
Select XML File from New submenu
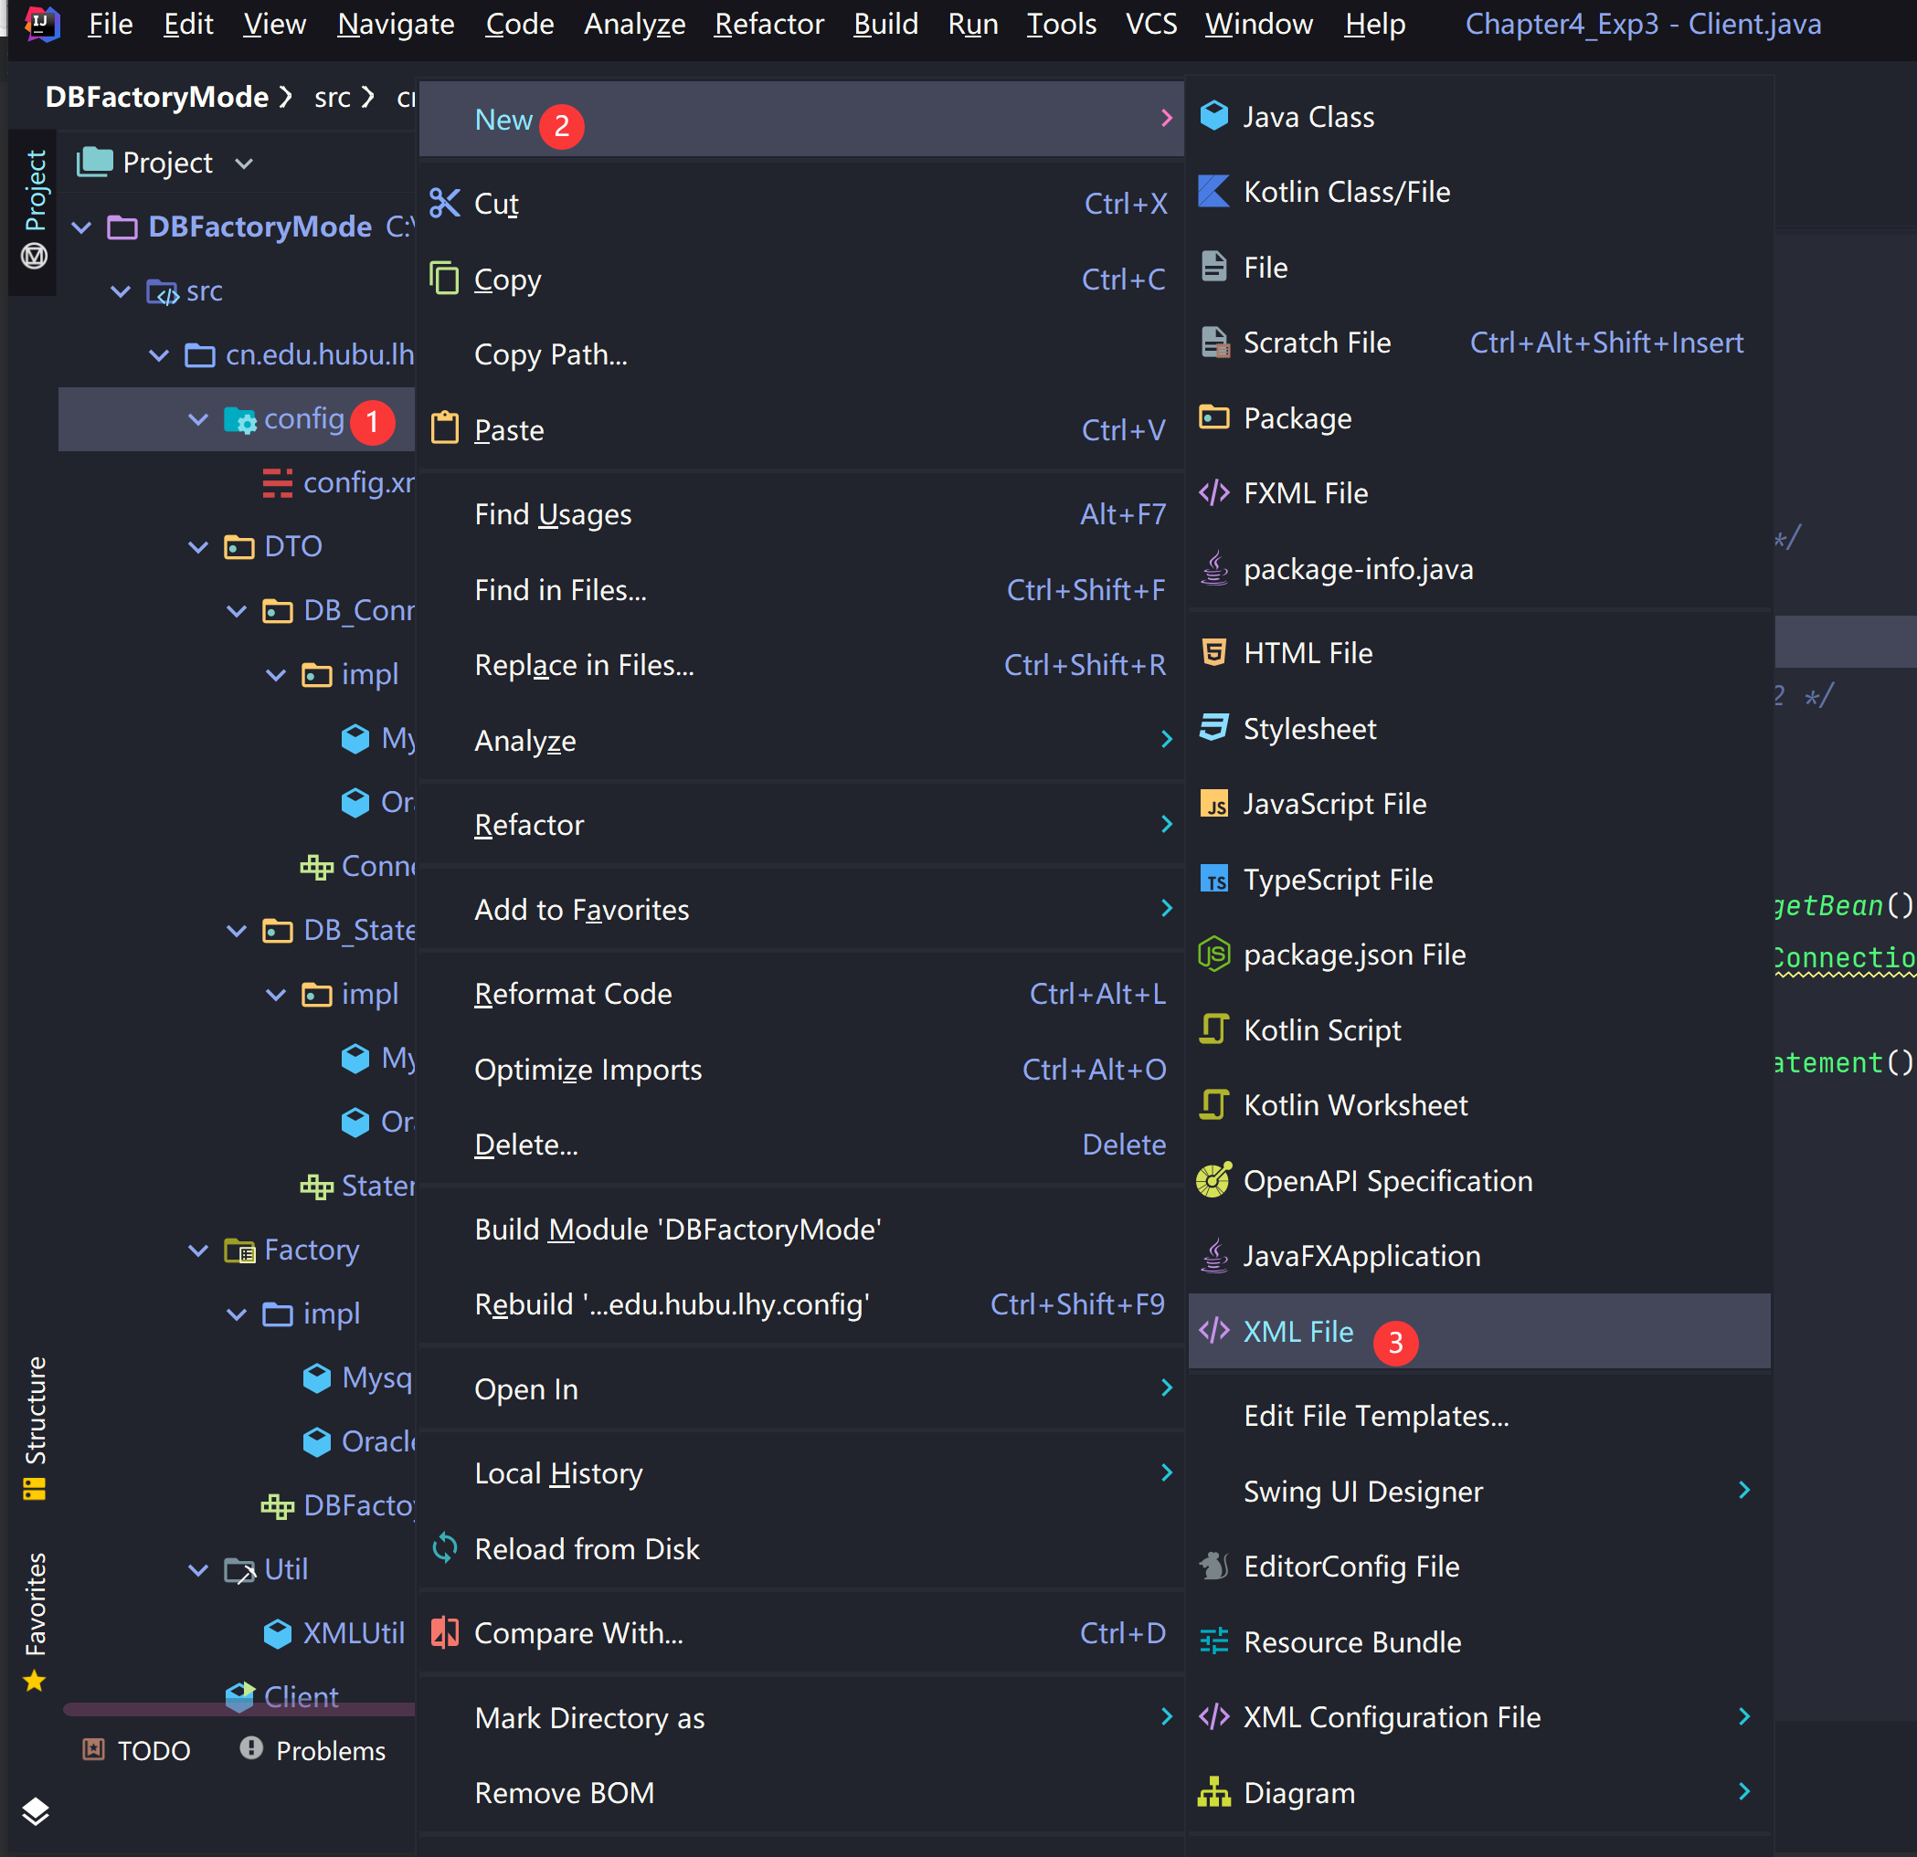click(1297, 1331)
